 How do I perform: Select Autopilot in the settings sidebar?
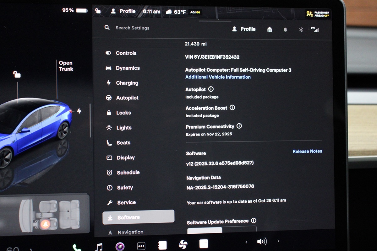pyautogui.click(x=127, y=98)
